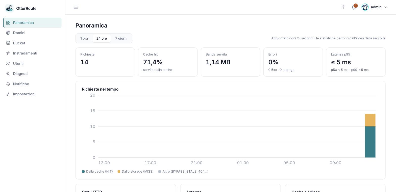Screen dimensions: 396x192
Task: Click the OtterRoute brand name
Action: click(x=26, y=8)
